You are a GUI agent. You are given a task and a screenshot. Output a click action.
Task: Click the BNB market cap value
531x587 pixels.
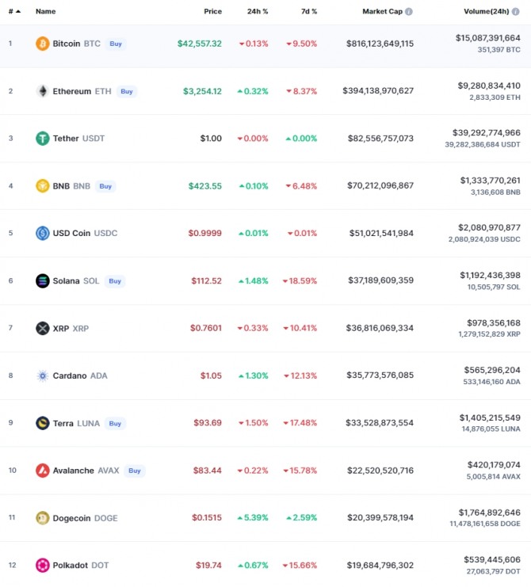(x=380, y=186)
